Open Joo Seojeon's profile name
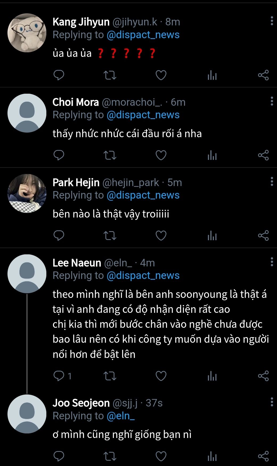Screen dimensions: 277x466 coord(81,403)
